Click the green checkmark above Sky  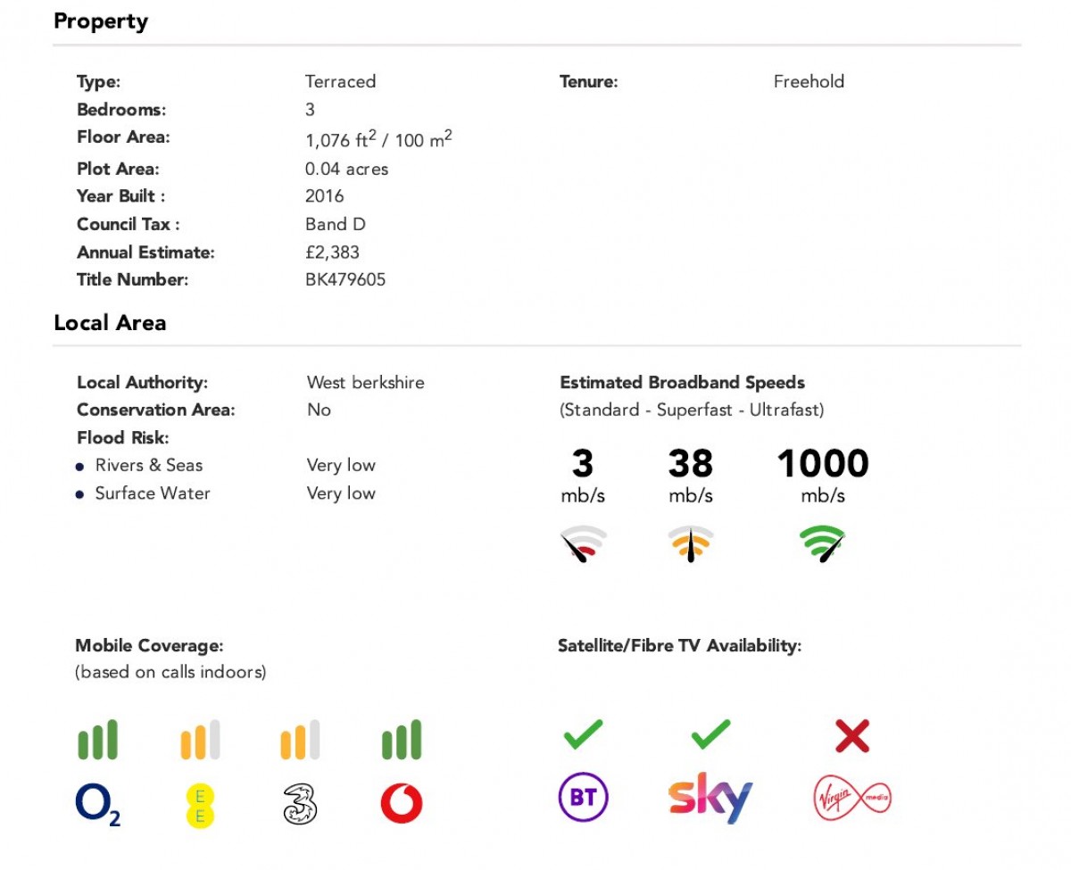[710, 734]
